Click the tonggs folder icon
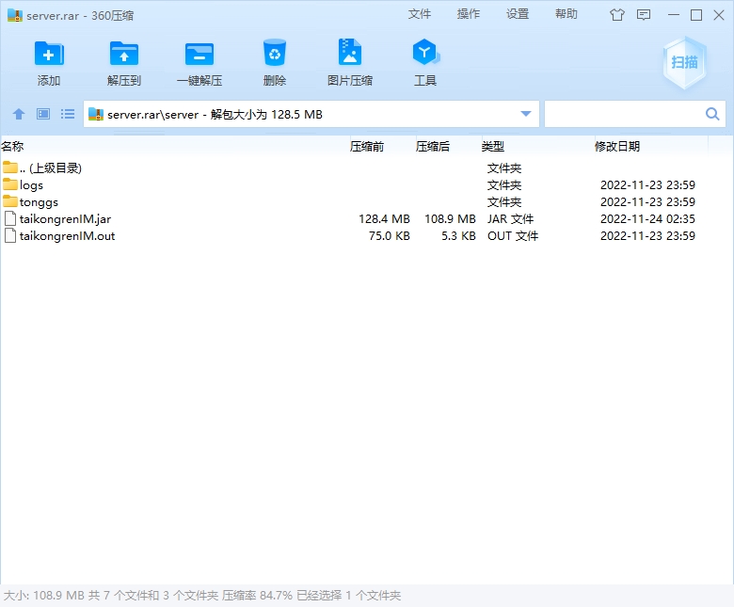This screenshot has height=607, width=734. pos(9,200)
